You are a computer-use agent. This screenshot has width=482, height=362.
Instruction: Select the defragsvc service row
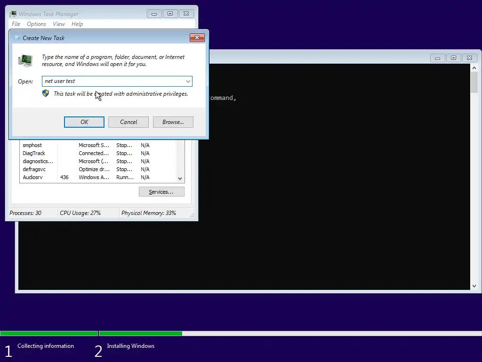[98, 169]
